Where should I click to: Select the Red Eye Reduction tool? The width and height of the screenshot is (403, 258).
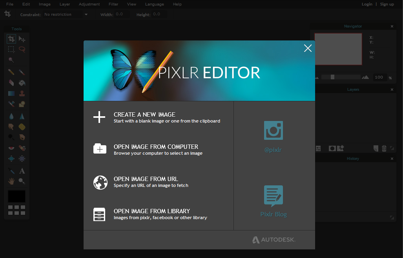11,148
